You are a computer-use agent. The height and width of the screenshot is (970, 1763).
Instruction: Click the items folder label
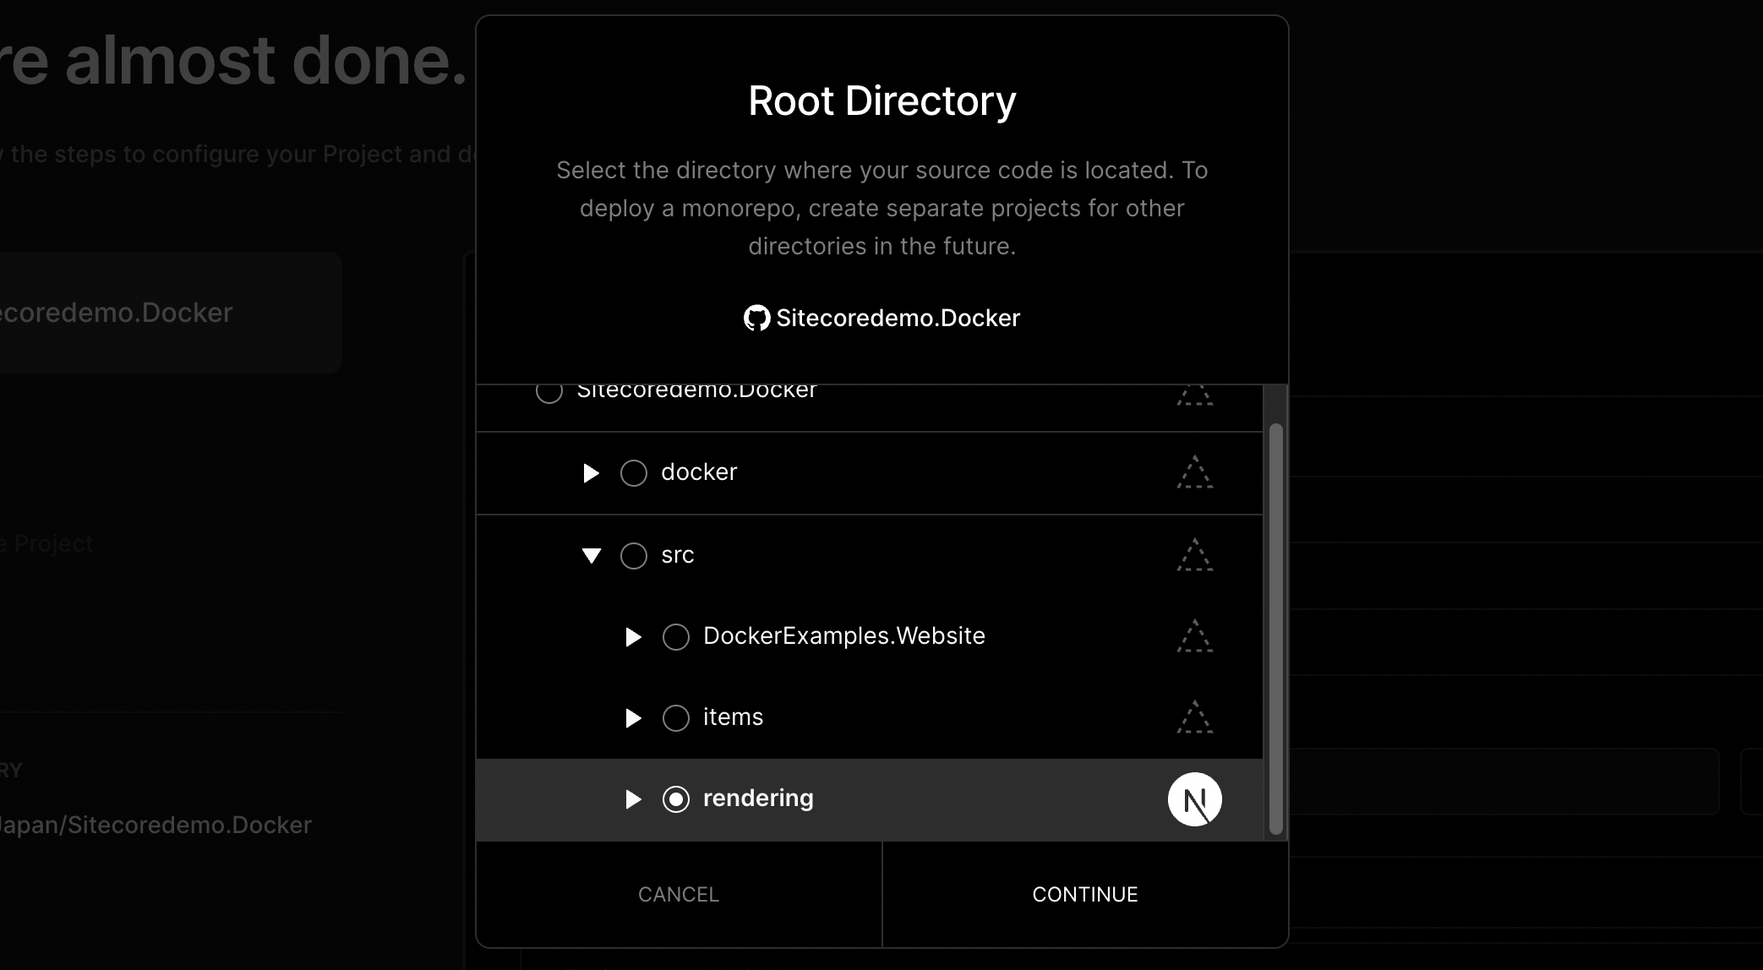[733, 717]
